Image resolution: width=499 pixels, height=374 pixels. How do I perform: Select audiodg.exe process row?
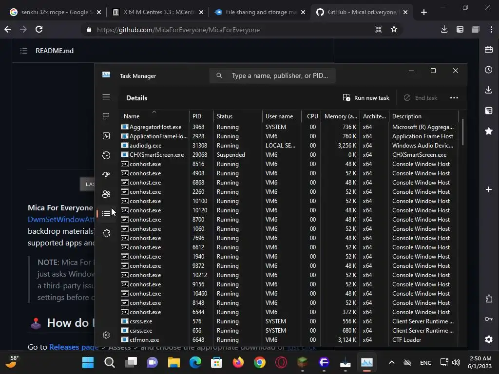coord(289,145)
